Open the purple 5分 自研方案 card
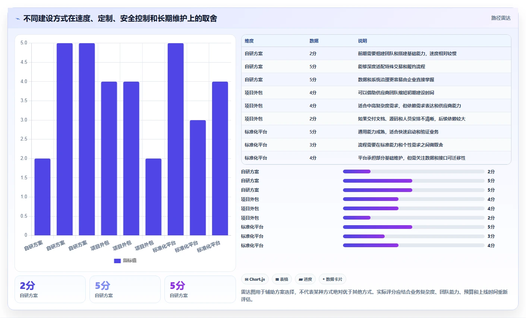The width and height of the screenshot is (526, 318). pyautogui.click(x=200, y=289)
